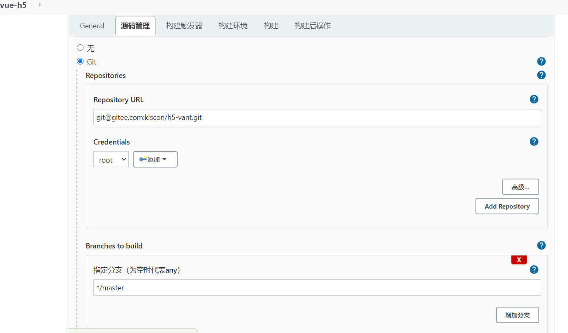
Task: Open help icon beside Repositories
Action: tap(541, 75)
